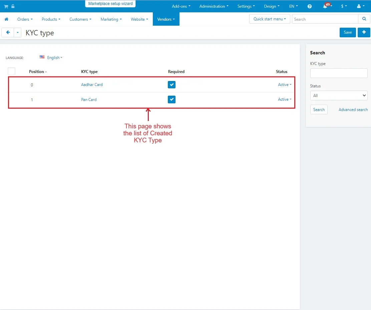
Task: Open the help question mark icon
Action: click(x=310, y=6)
